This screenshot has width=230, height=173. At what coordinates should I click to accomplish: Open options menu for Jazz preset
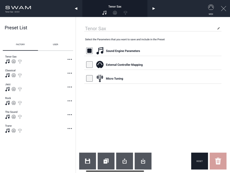point(70,87)
